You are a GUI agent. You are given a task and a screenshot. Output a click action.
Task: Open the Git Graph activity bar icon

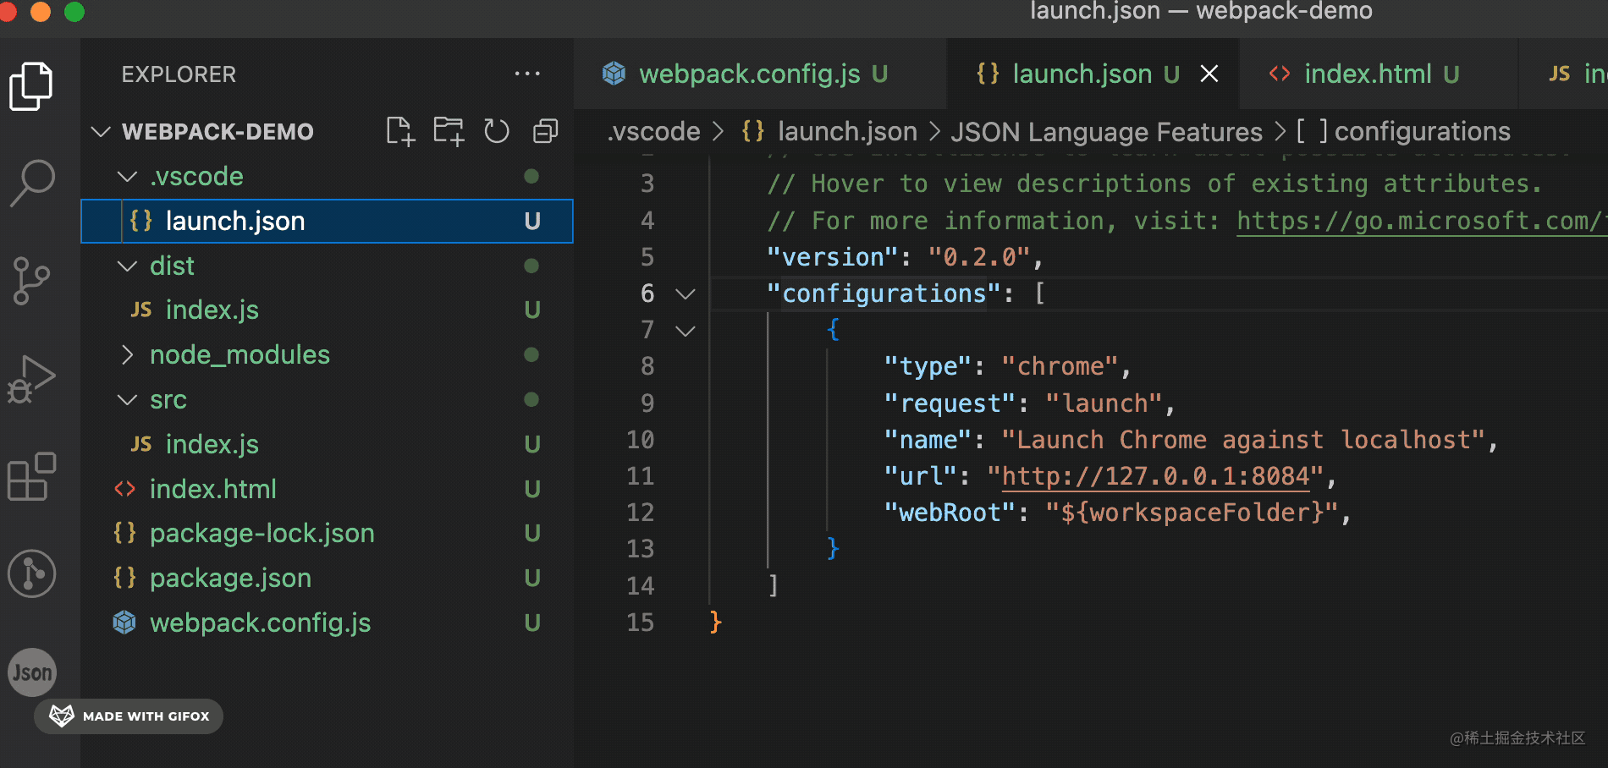coord(32,573)
